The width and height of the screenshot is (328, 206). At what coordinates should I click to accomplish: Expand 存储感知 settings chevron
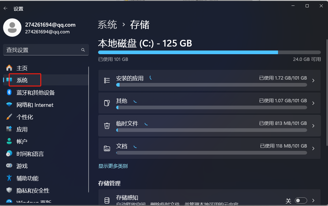pos(313,200)
